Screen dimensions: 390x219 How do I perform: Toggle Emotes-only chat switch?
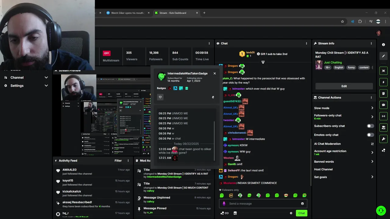[x=370, y=135]
